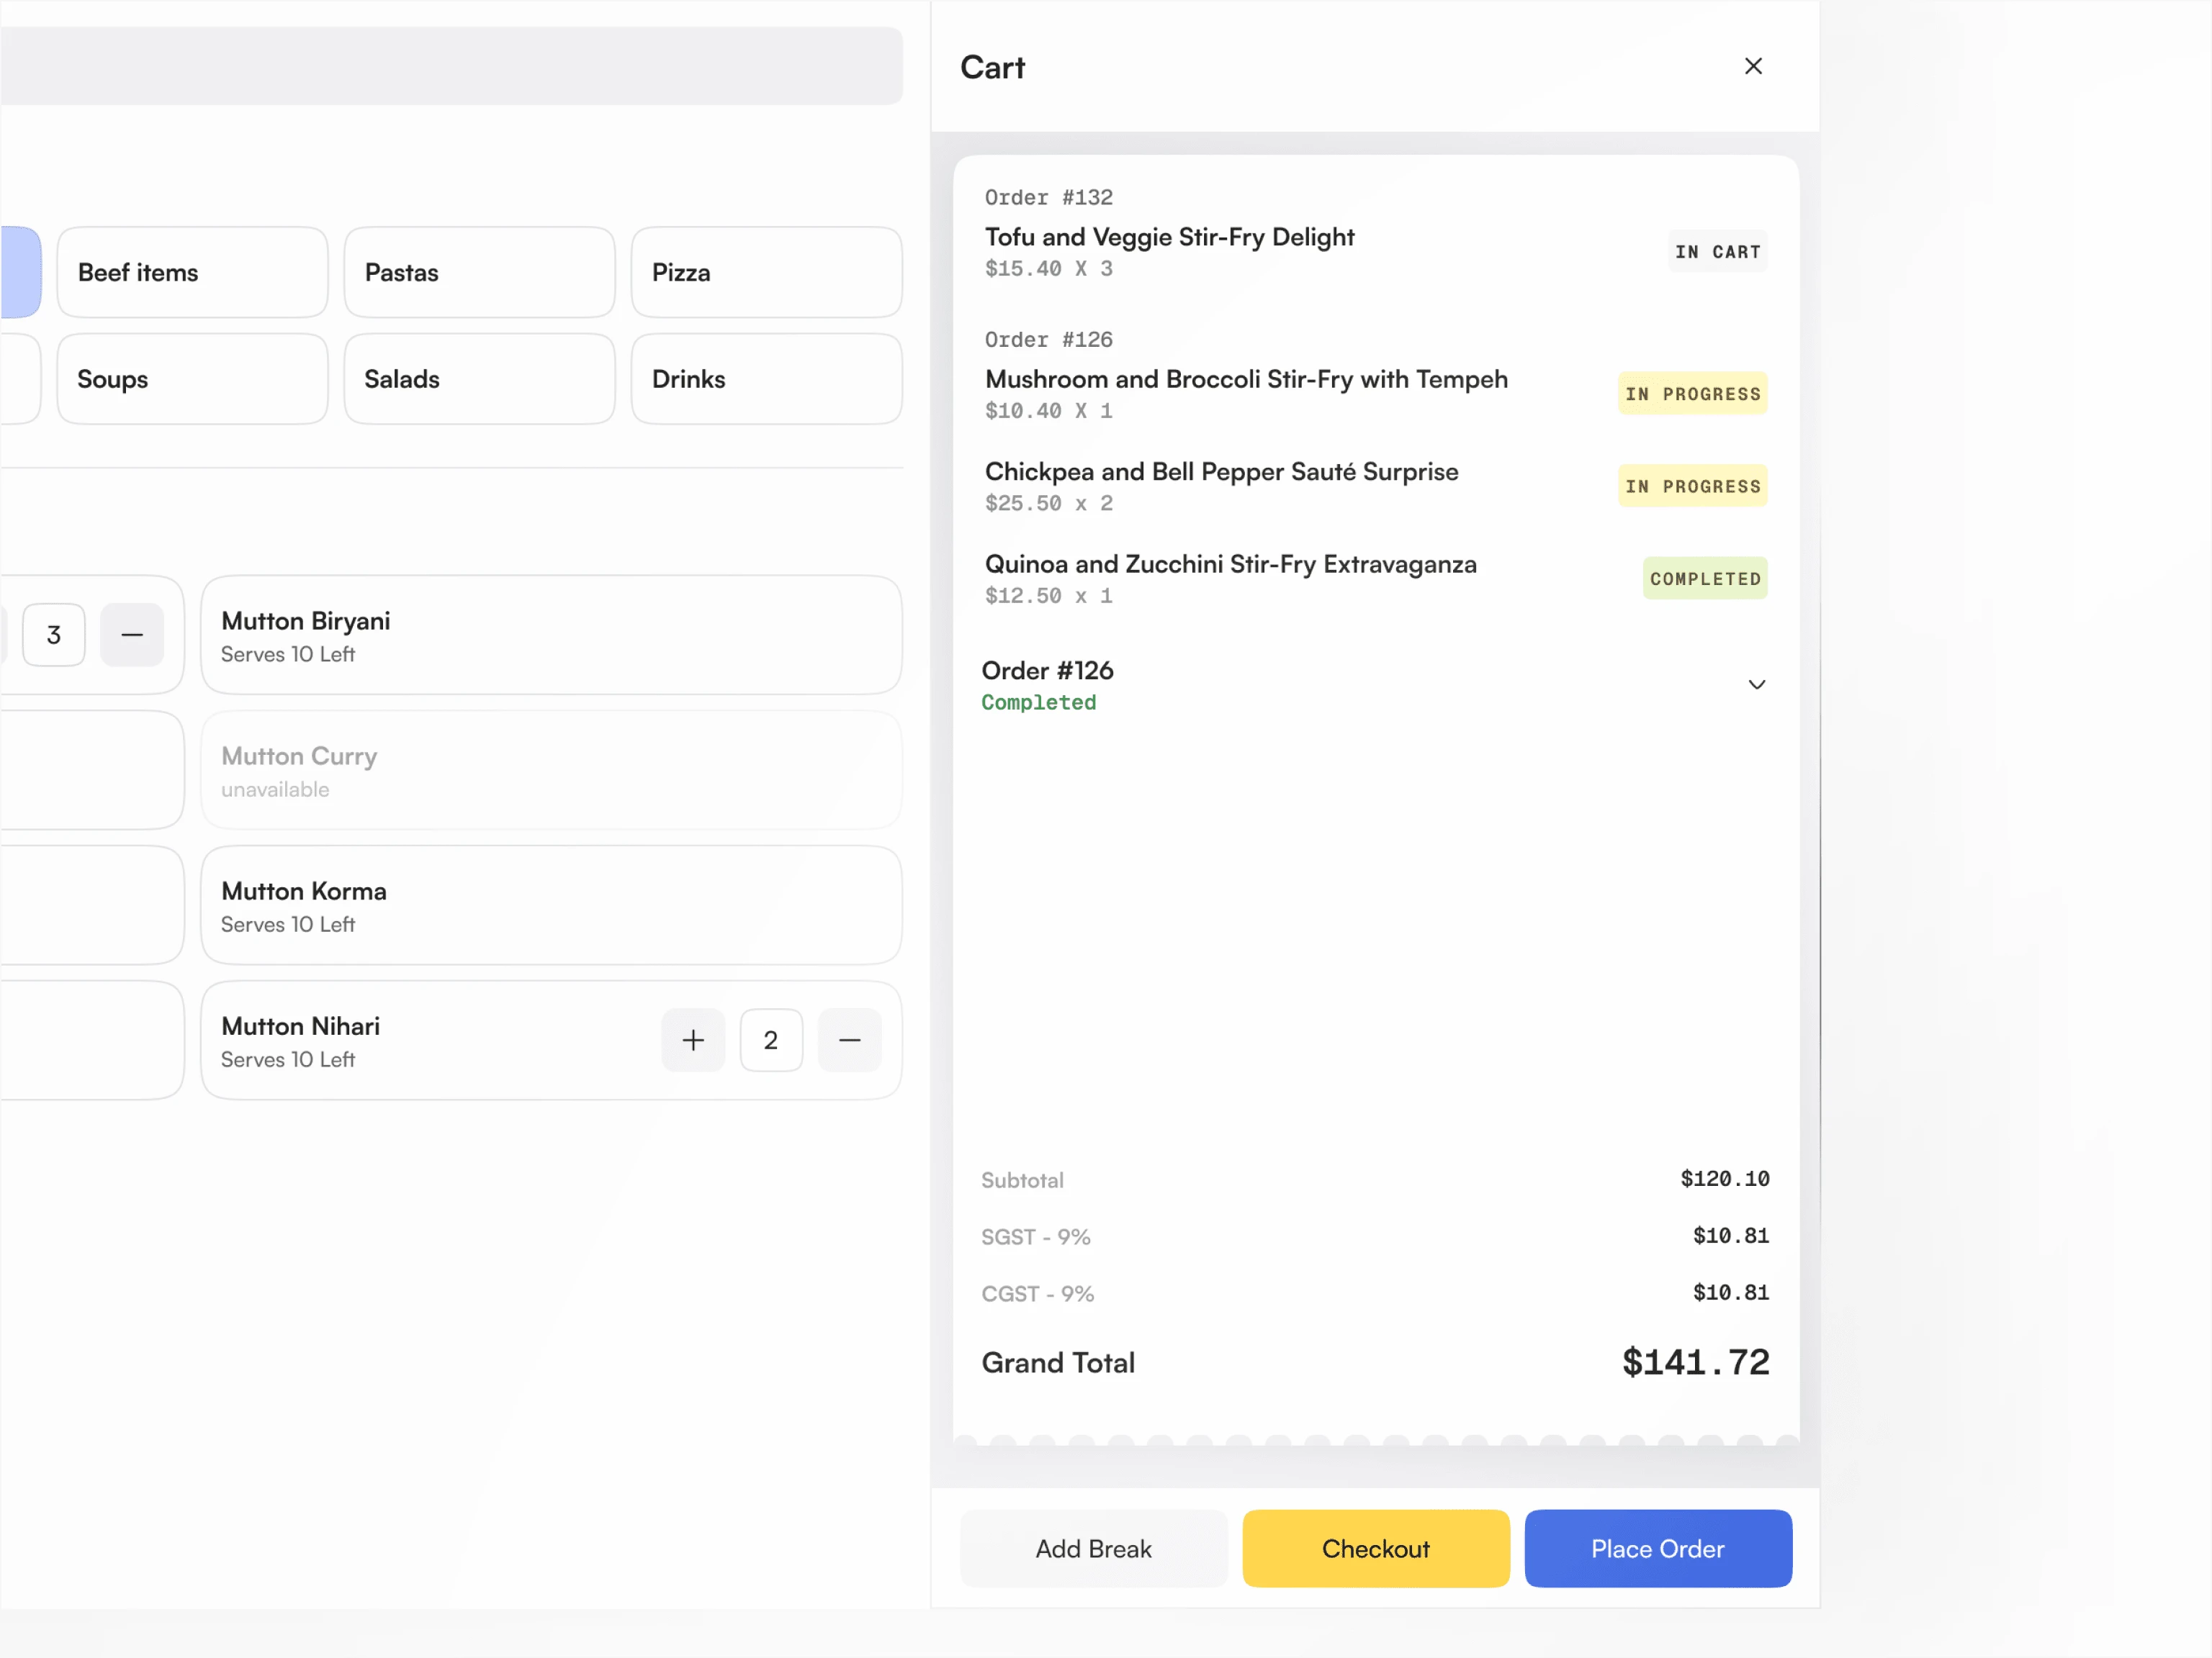Click the Mutton Nihari quantity field
2212x1658 pixels.
pos(770,1041)
